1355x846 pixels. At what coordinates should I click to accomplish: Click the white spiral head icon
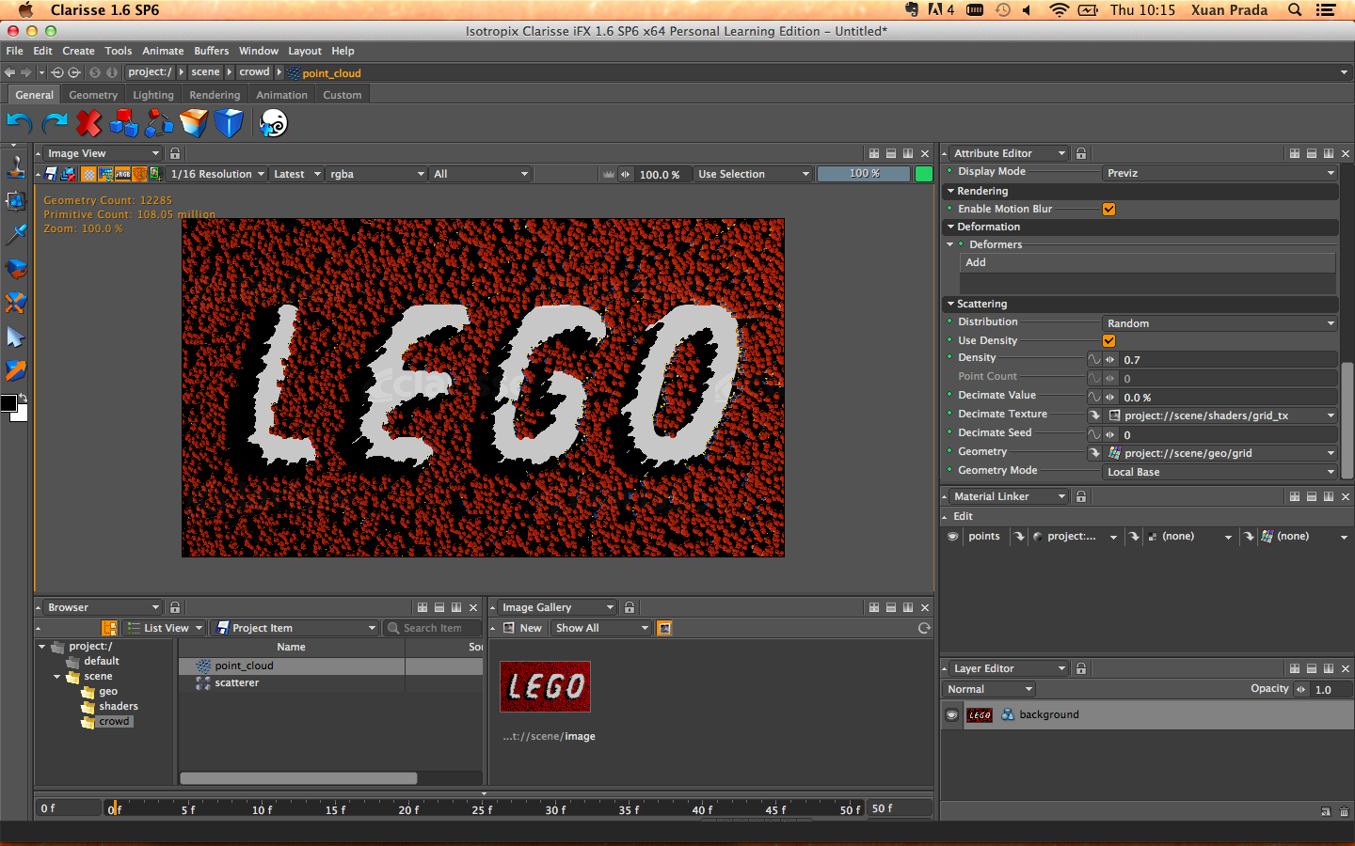point(273,123)
